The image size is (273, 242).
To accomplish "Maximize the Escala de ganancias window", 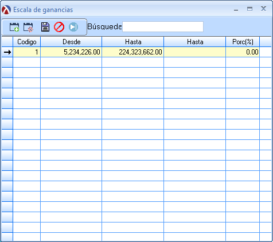I will pos(249,9).
